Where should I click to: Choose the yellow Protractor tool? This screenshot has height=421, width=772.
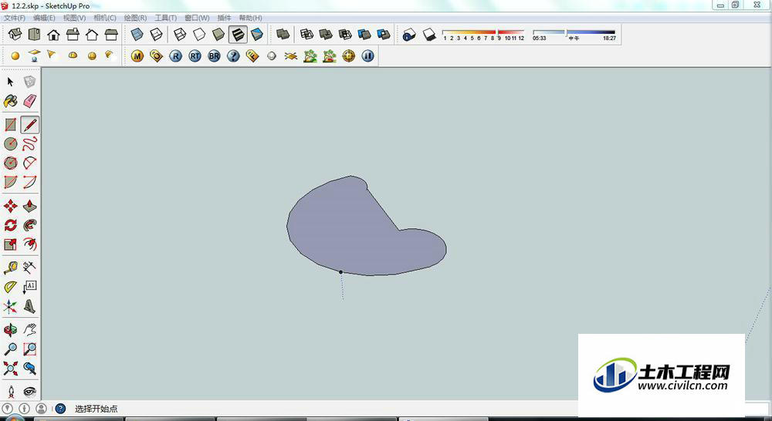point(10,287)
